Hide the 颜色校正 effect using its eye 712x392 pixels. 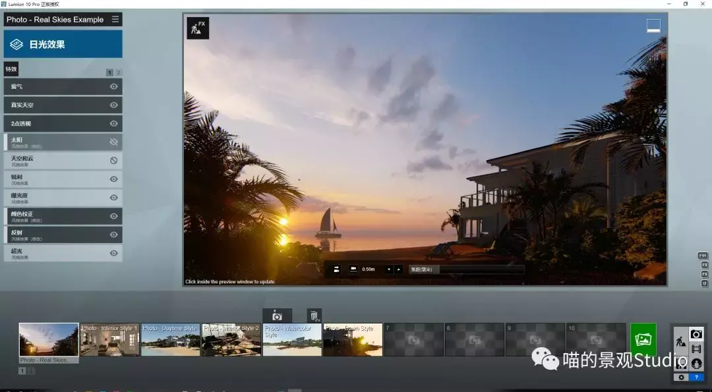[x=113, y=216]
